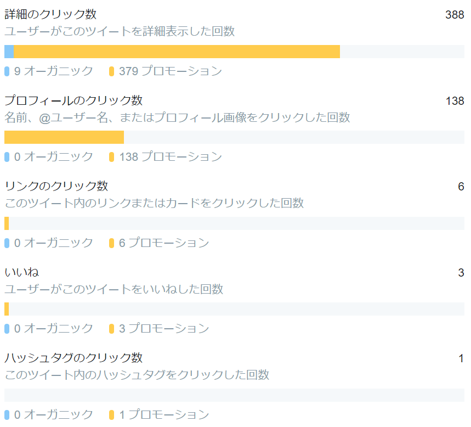
Task: Click the blue organic segment of the detail clicks bar
Action: 9,52
